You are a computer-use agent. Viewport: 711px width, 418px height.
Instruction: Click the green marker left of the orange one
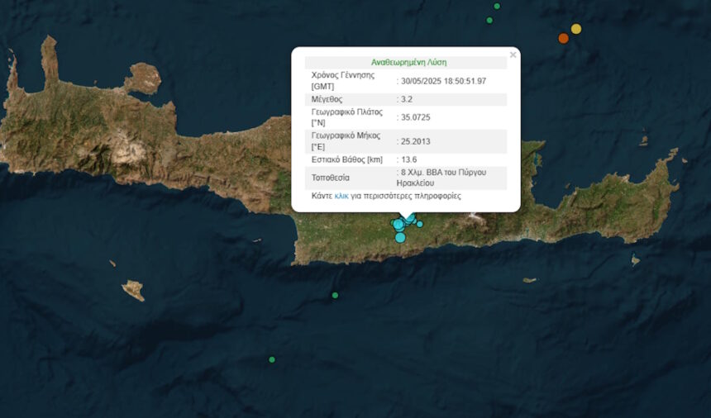tap(489, 21)
